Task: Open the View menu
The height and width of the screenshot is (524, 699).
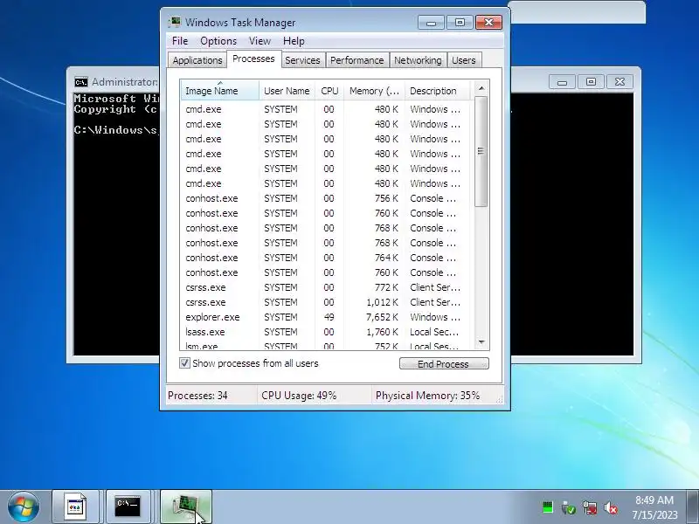Action: (260, 41)
